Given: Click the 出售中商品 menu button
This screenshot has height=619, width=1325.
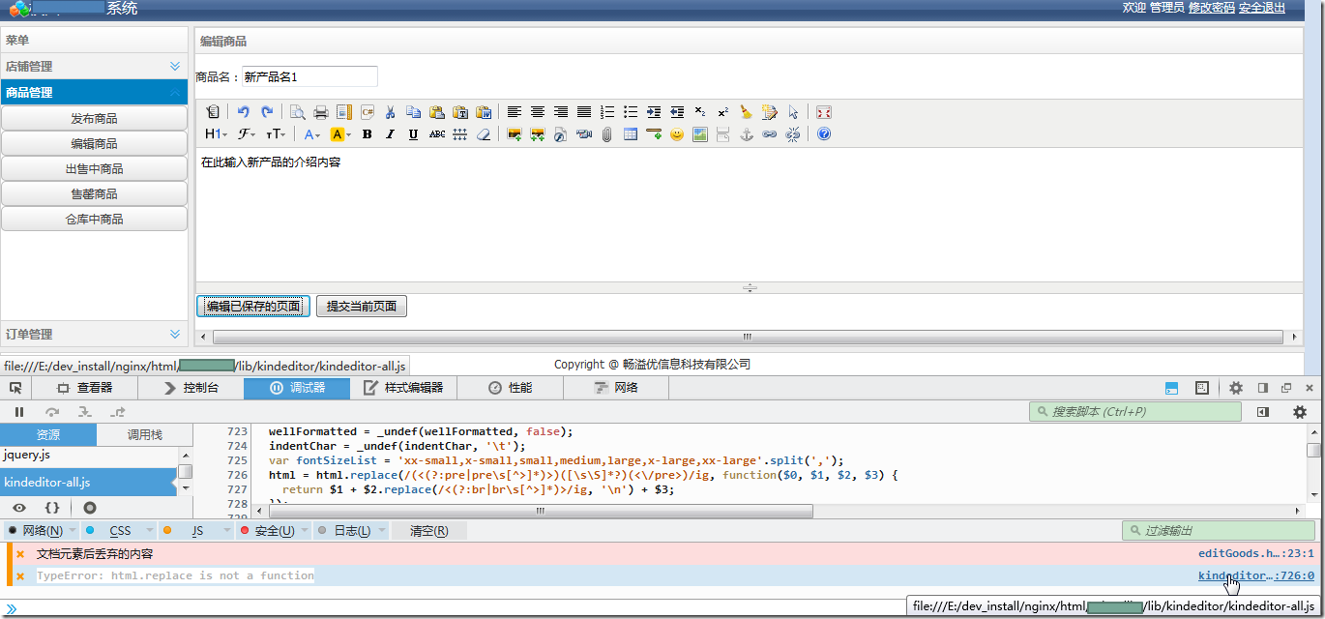Looking at the screenshot, I should click(x=94, y=168).
